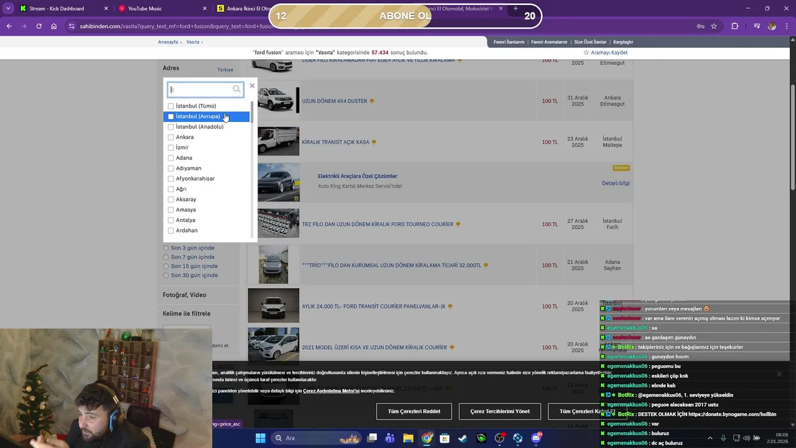
Task: Open File Explorer from taskbar
Action: pos(408,438)
